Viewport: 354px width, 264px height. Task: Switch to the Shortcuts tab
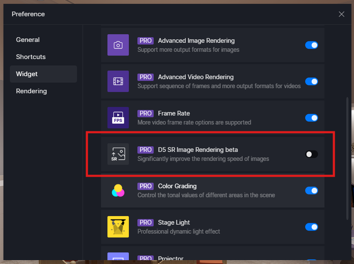[31, 57]
